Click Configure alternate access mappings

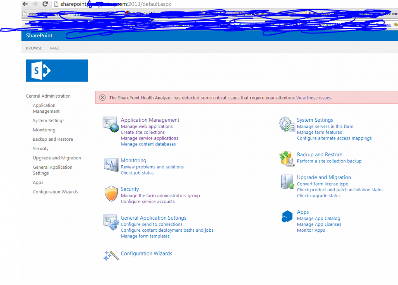click(x=334, y=138)
